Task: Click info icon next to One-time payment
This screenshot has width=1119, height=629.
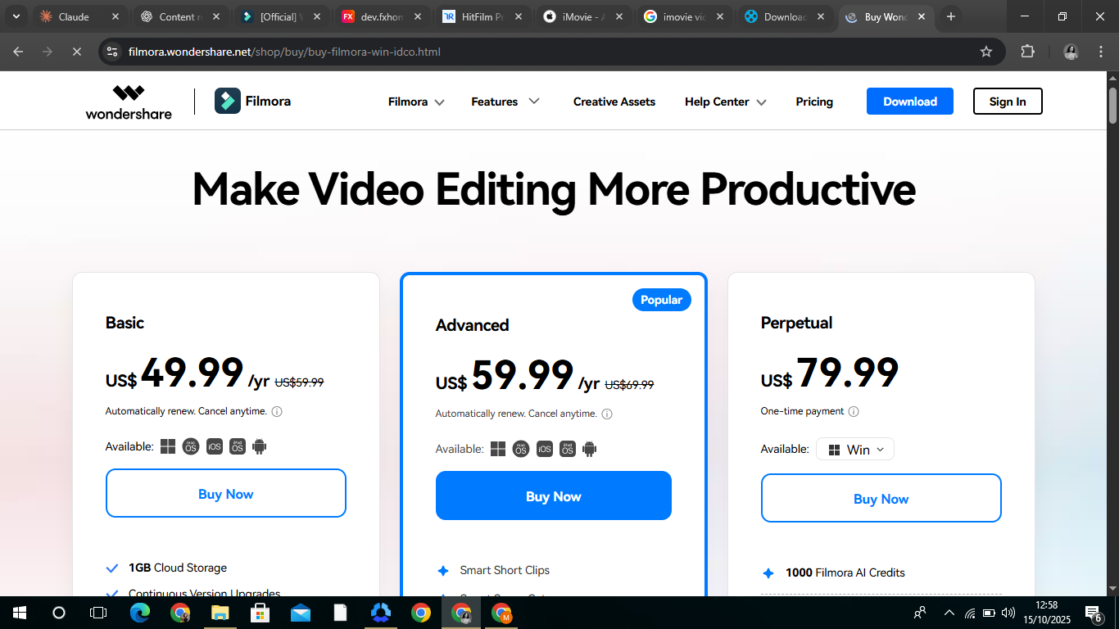Action: (854, 411)
